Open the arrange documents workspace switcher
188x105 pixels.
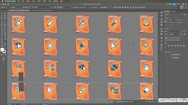183,4
